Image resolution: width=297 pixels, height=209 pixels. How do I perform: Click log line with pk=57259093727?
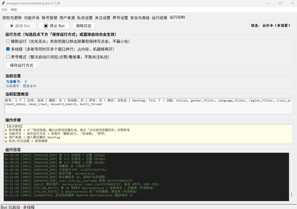click(x=68, y=181)
